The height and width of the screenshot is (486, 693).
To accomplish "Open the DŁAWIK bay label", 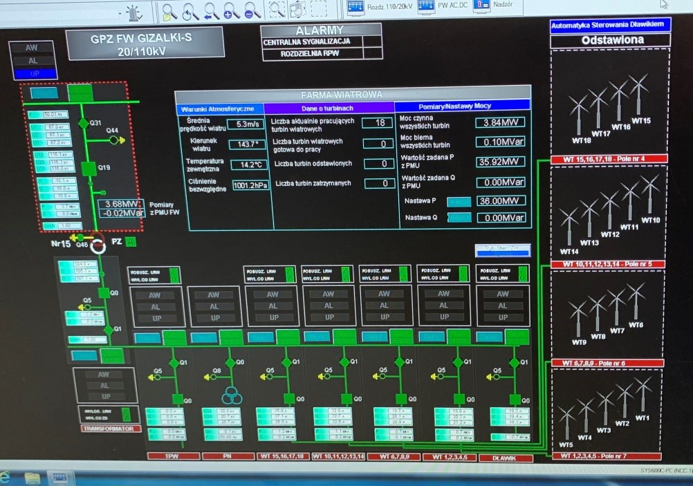I will [505, 458].
